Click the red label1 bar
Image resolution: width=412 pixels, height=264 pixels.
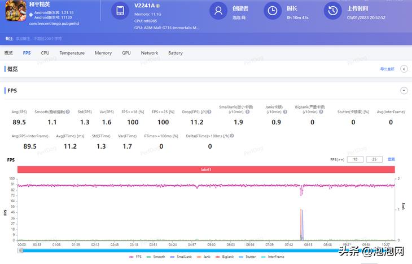[x=206, y=169]
